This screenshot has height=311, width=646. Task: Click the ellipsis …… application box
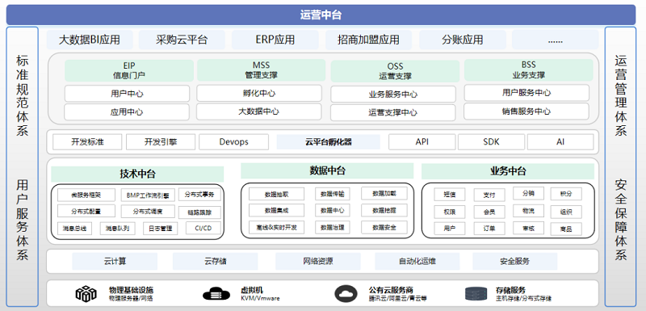(x=556, y=40)
